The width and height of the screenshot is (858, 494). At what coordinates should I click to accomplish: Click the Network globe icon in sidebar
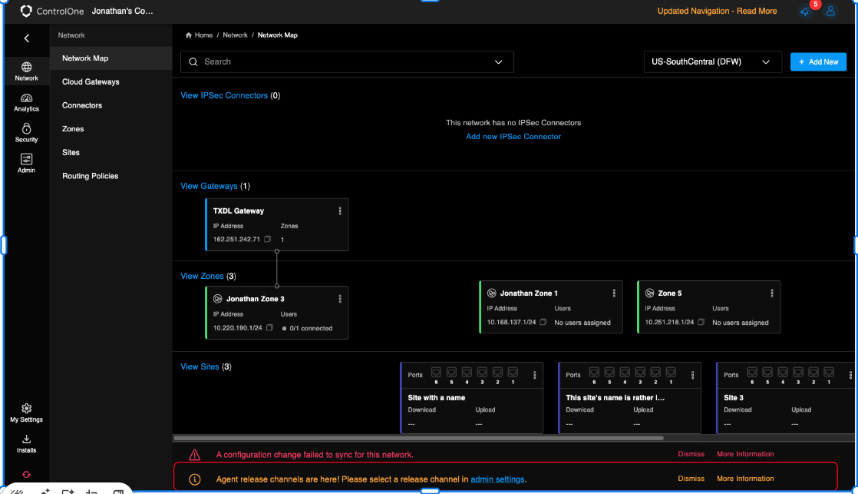(26, 69)
